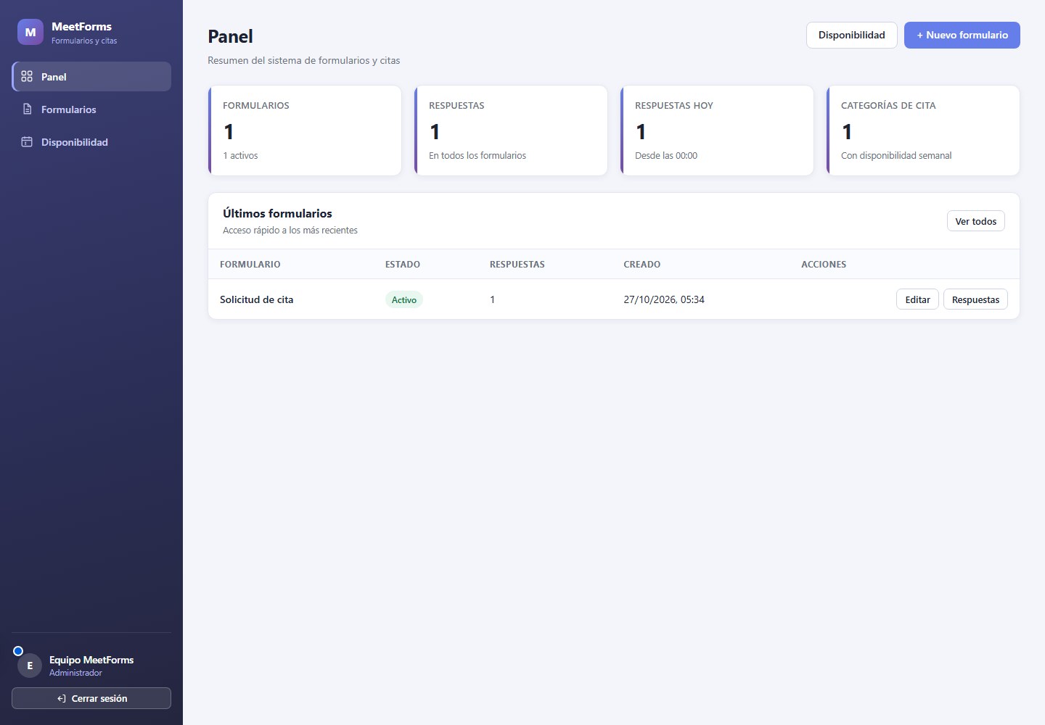The width and height of the screenshot is (1045, 725).
Task: Click the RESPUESTAS table column header
Action: 517,264
